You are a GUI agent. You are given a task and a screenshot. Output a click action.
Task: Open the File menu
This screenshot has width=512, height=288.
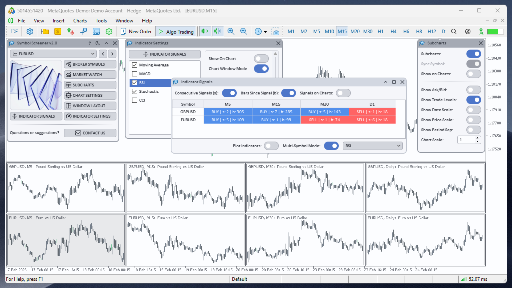22,20
